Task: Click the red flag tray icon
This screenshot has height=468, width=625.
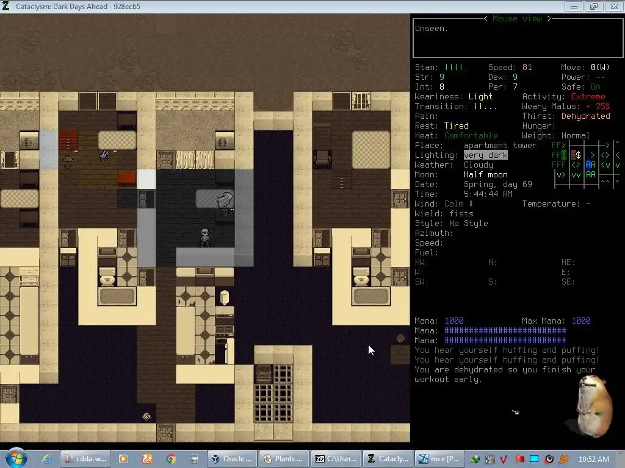Action: tap(520, 459)
